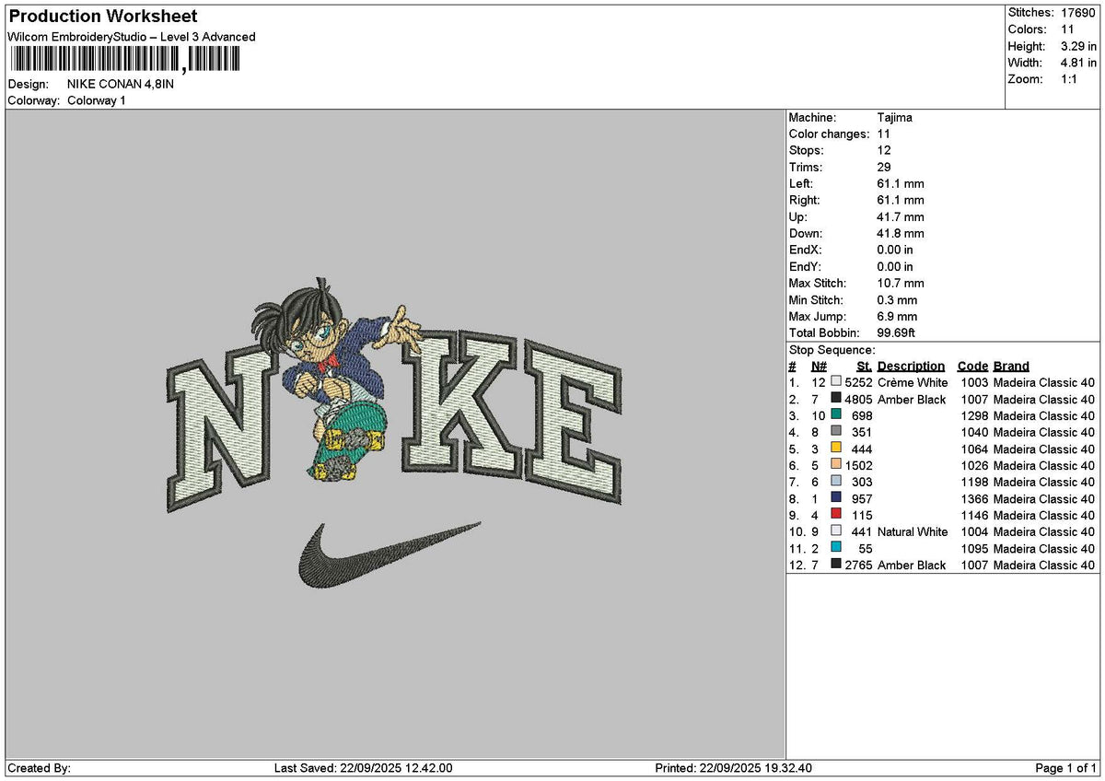Click the design name NIKE CONAN 4,8IN
The width and height of the screenshot is (1105, 781).
(121, 84)
